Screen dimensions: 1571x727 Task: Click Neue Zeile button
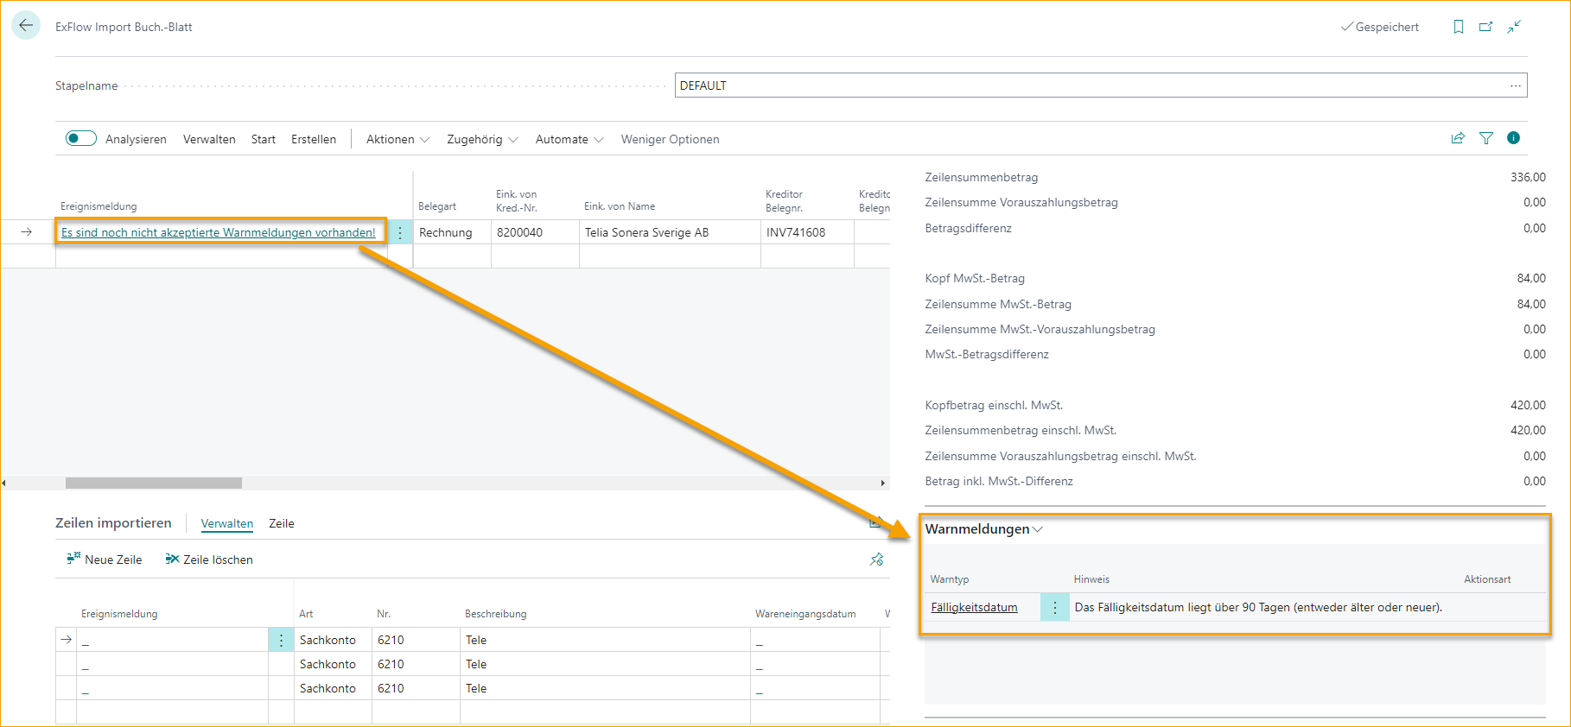105,559
